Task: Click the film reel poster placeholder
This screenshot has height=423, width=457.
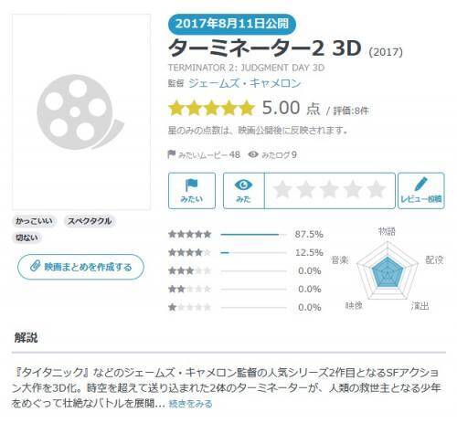Action: (81, 112)
